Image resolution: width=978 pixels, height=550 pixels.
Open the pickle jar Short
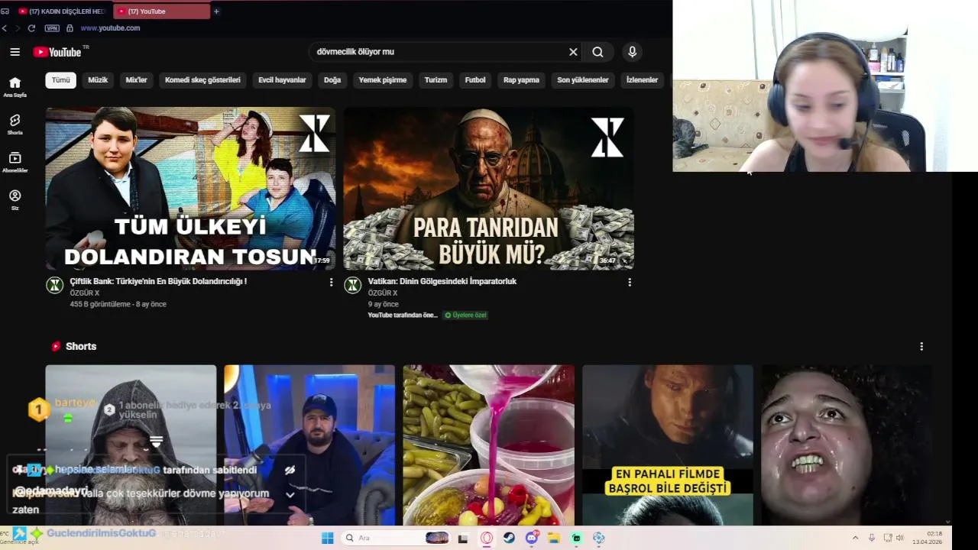(488, 445)
